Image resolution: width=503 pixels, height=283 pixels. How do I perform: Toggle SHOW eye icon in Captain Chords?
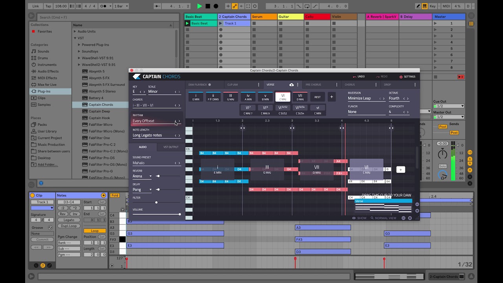click(x=359, y=218)
